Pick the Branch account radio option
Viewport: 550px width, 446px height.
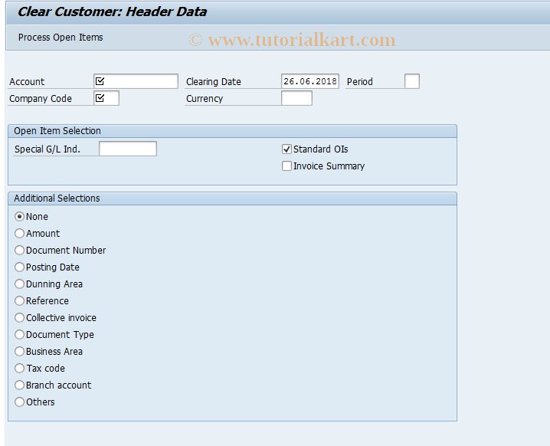20,385
